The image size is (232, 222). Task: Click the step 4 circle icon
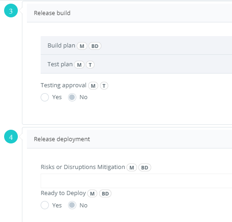pyautogui.click(x=11, y=137)
